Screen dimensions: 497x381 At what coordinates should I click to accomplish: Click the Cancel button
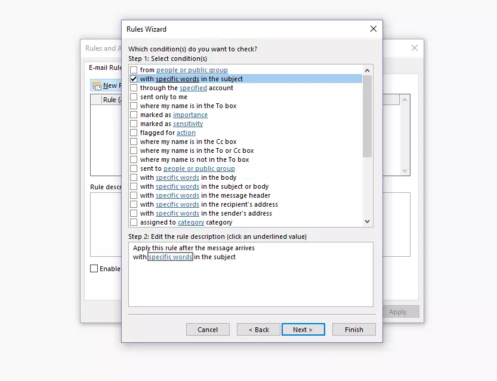pos(208,330)
